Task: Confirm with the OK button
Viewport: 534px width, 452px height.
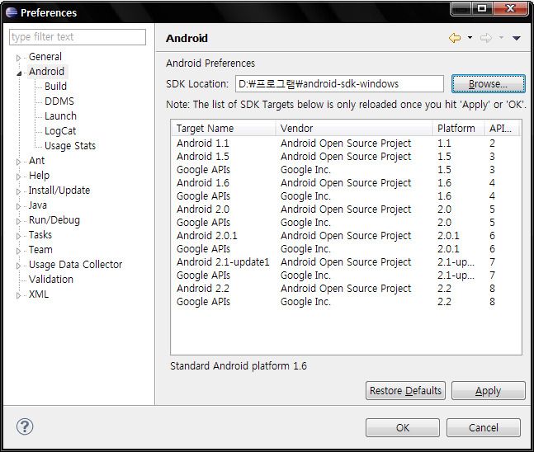Action: point(403,427)
